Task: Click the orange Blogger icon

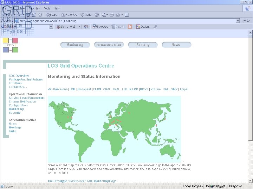Action: coord(130,27)
